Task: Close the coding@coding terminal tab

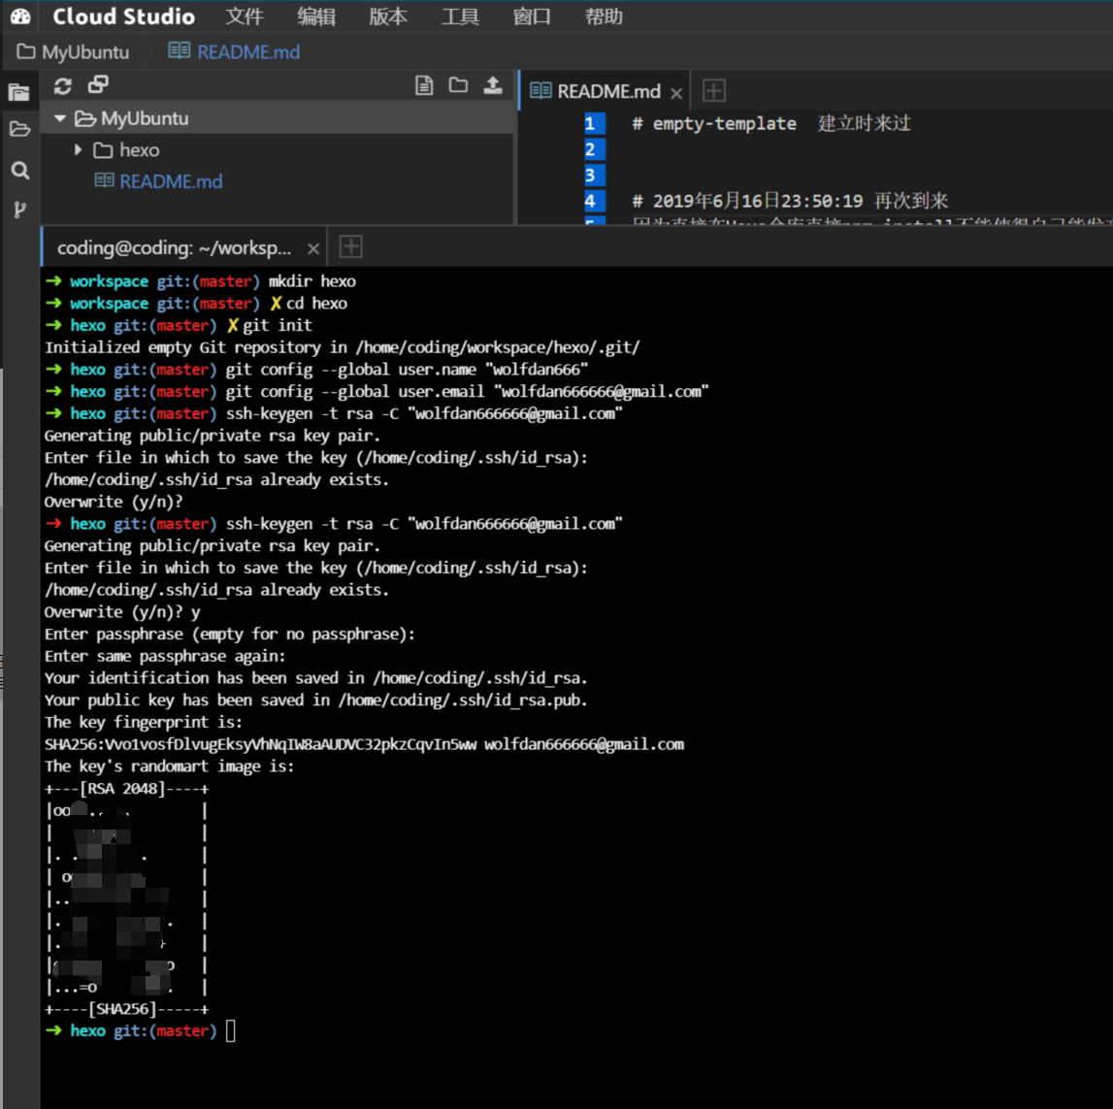Action: point(313,247)
